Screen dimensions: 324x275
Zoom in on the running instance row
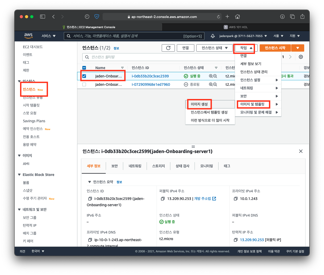coord(211,76)
